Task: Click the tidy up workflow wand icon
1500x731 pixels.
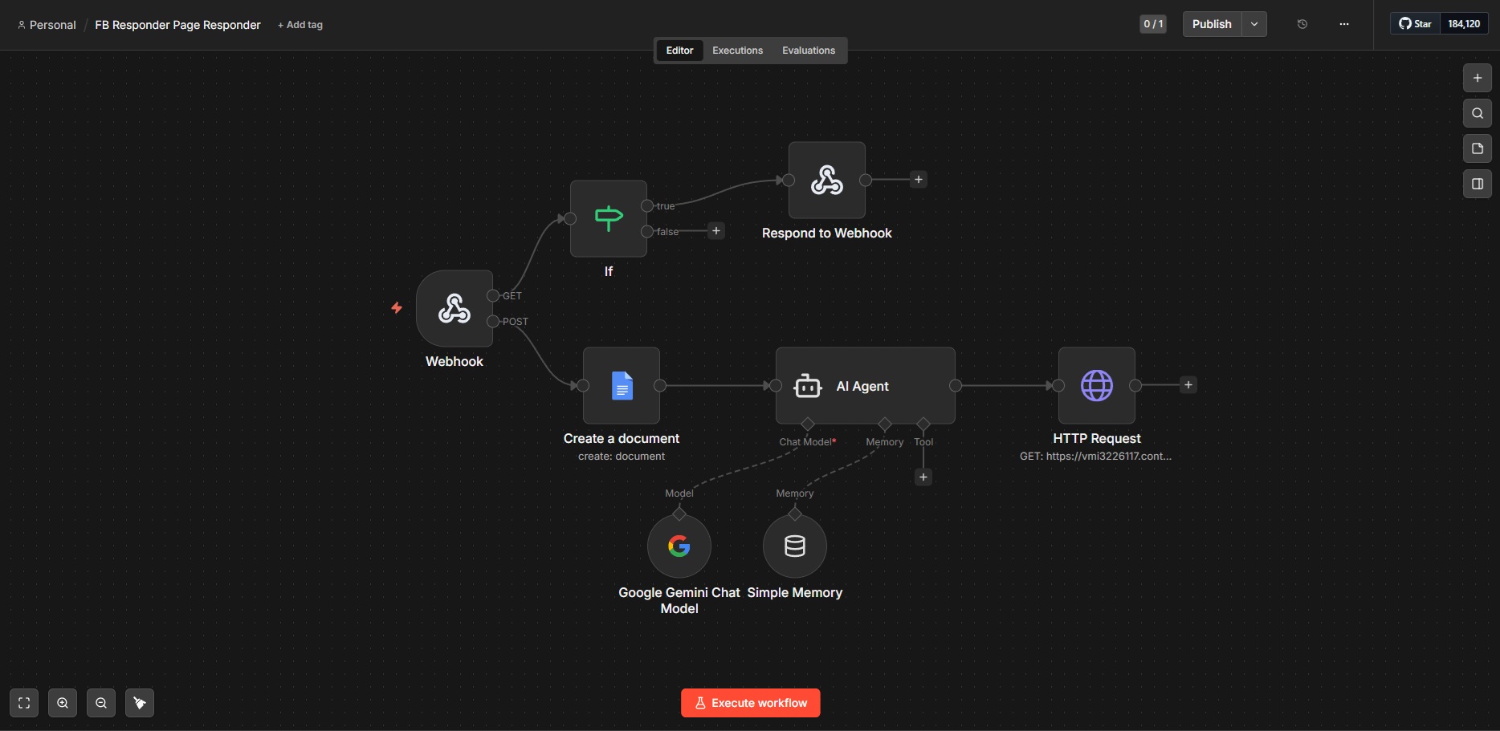Action: [x=140, y=703]
